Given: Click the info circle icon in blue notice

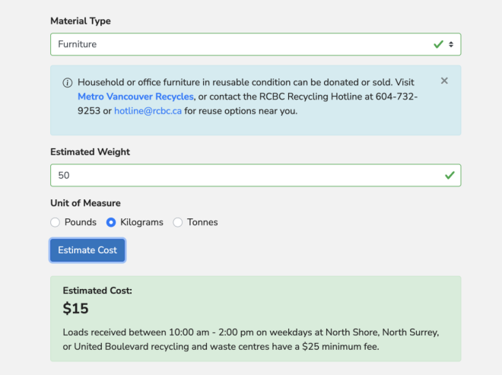Looking at the screenshot, I should coord(68,82).
